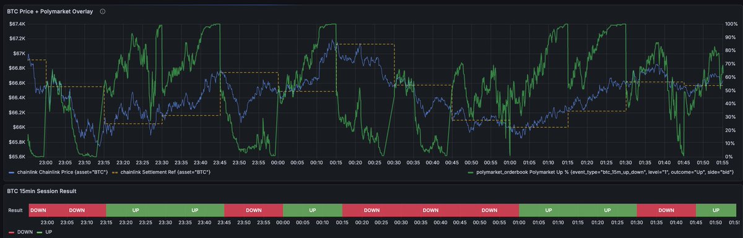This screenshot has height=238, width=743.
Task: Select the DOWN session segment from 23:45 to 00:00
Action: coord(254,211)
